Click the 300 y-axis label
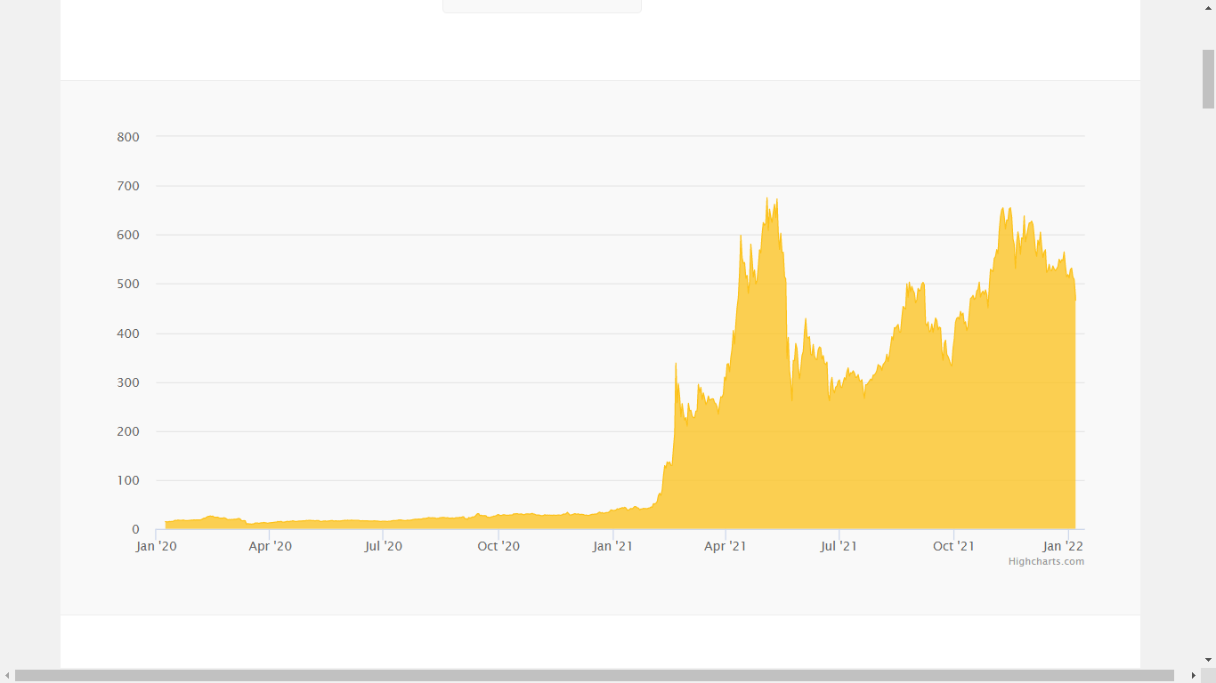The width and height of the screenshot is (1216, 683). point(128,382)
